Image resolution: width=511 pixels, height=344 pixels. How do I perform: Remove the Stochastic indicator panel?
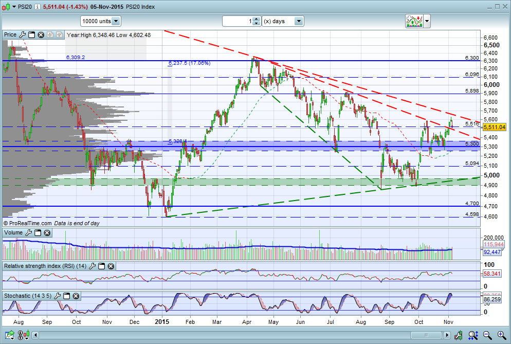[76, 296]
